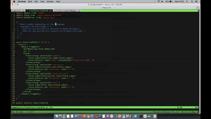
Task: Add a new Terminal tab with plus button
Action: click(198, 8)
